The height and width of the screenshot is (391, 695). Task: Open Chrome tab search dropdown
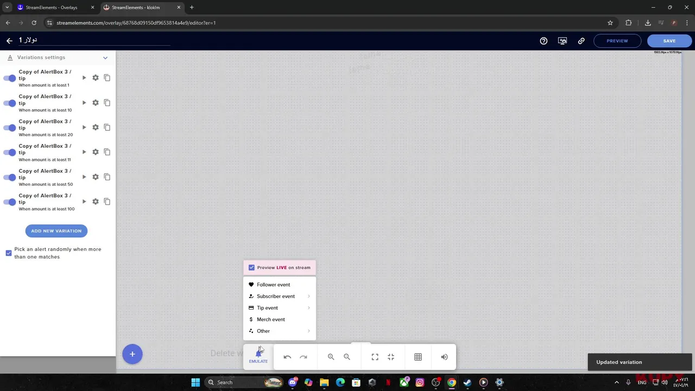(7, 8)
